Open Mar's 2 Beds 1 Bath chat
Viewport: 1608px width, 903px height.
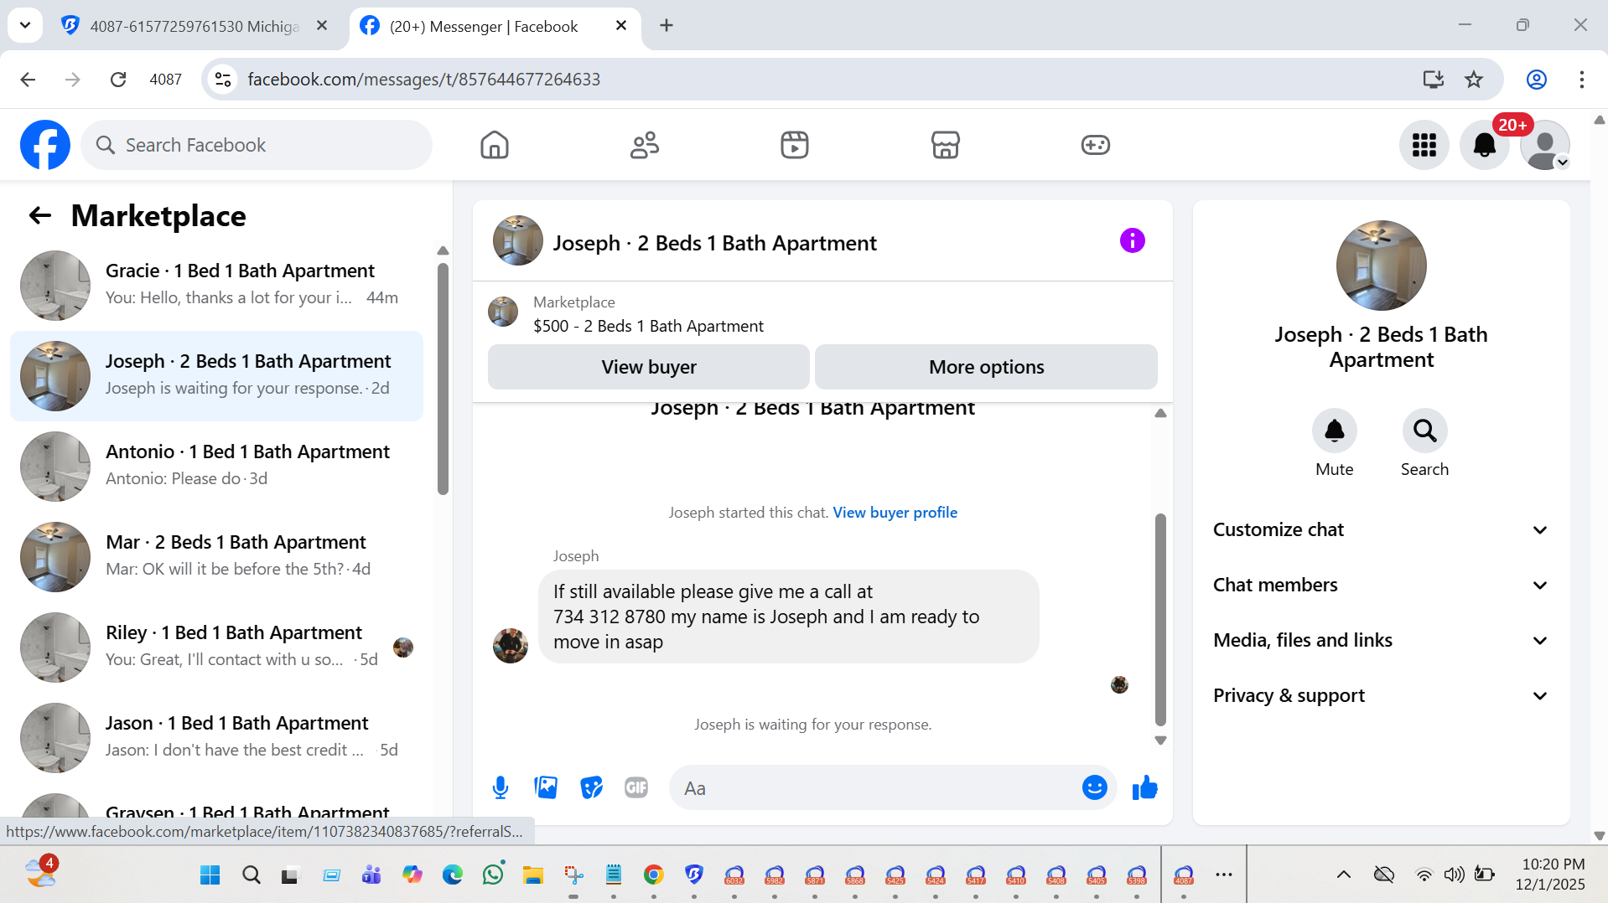[216, 557]
